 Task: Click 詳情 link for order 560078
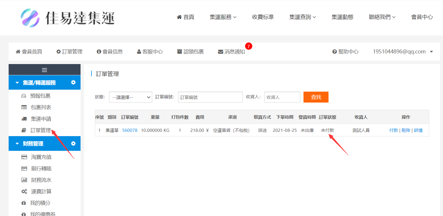point(418,130)
